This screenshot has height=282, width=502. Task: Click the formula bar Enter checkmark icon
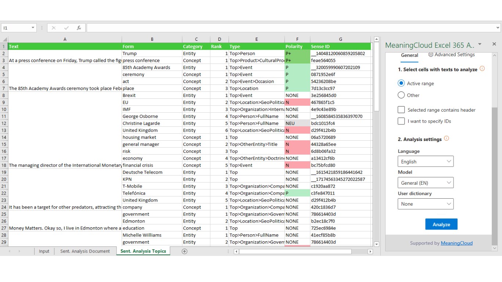point(67,28)
